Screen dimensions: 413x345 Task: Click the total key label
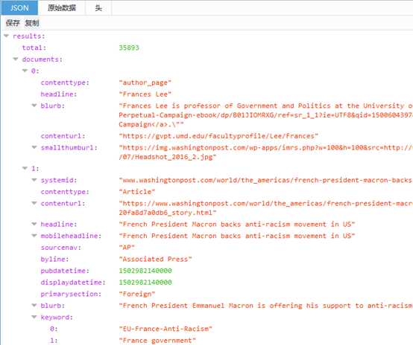[x=34, y=48]
